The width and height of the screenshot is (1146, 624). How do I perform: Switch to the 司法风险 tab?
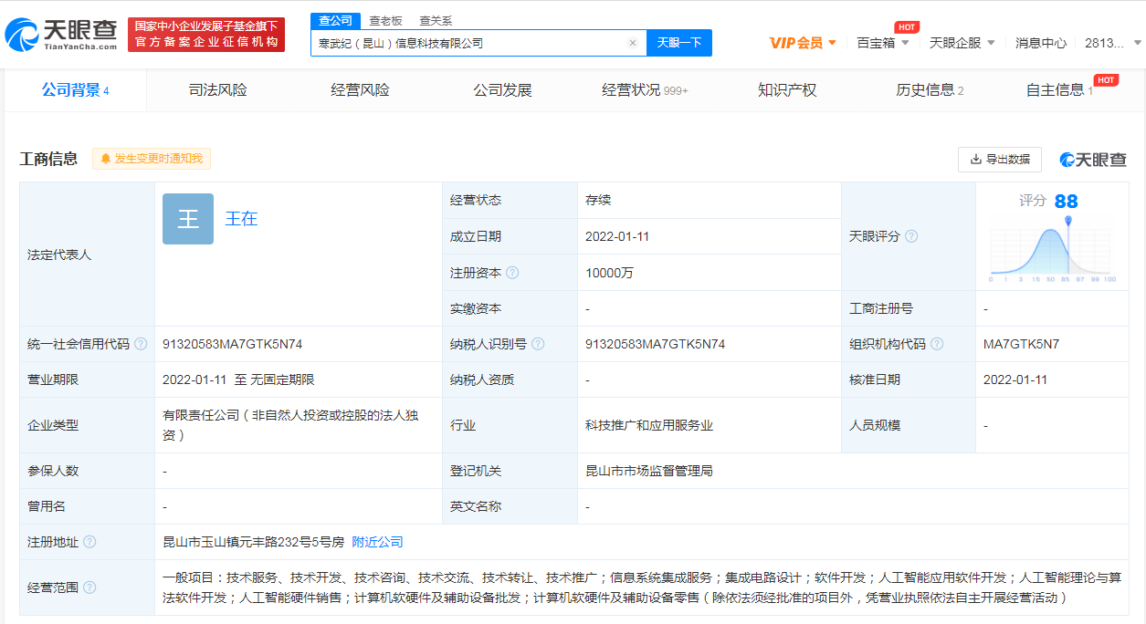pos(217,90)
